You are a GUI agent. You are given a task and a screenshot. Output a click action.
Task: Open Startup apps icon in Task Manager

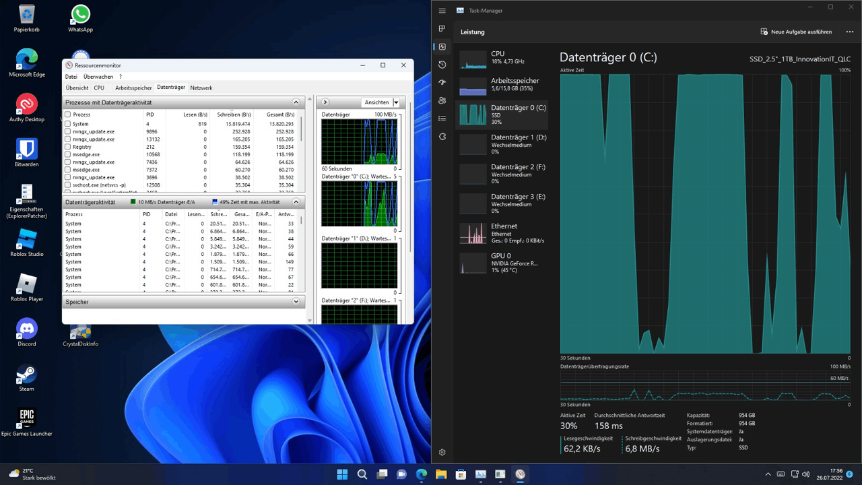(x=442, y=82)
